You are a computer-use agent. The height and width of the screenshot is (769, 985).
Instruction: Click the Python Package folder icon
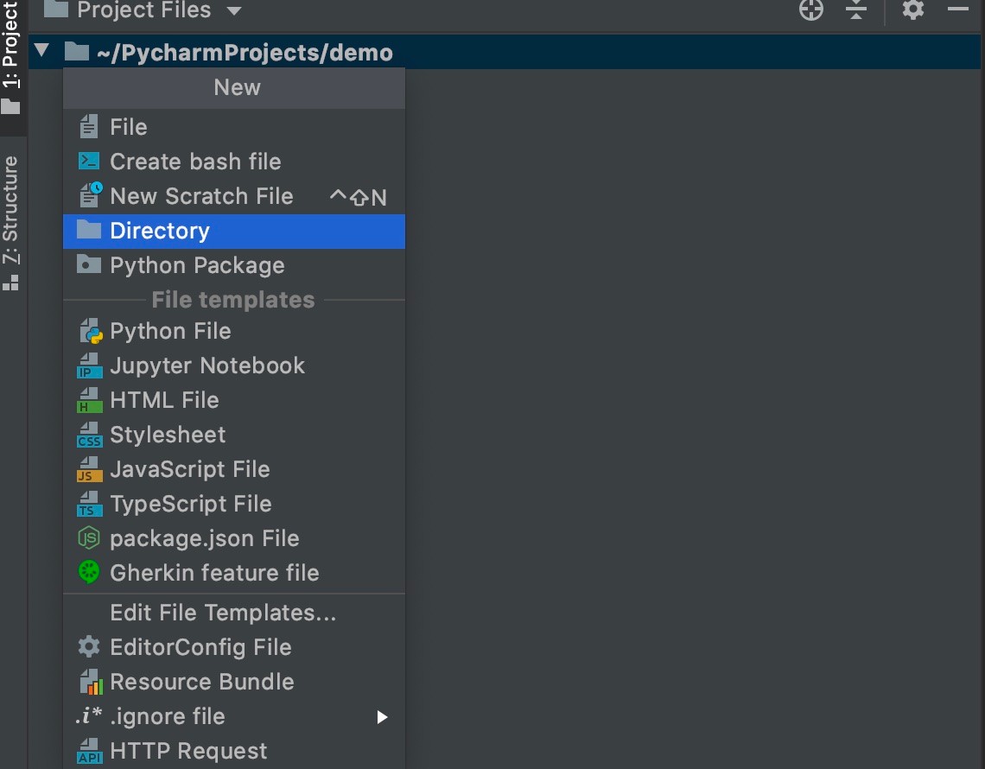(89, 264)
